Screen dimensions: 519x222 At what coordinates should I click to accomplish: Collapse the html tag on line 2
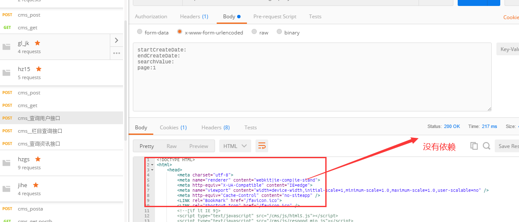[152, 165]
